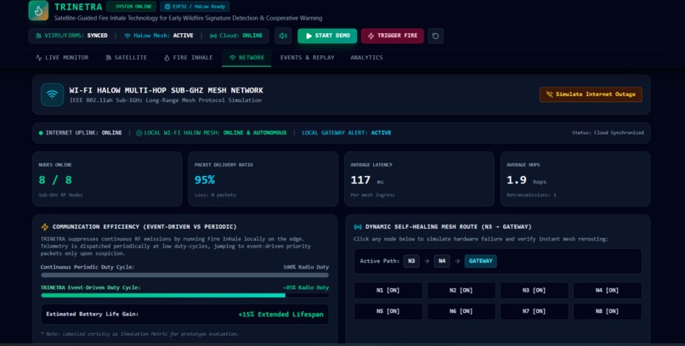Image resolution: width=685 pixels, height=346 pixels.
Task: Open the LIVE MONITOR tab
Action: pyautogui.click(x=62, y=58)
